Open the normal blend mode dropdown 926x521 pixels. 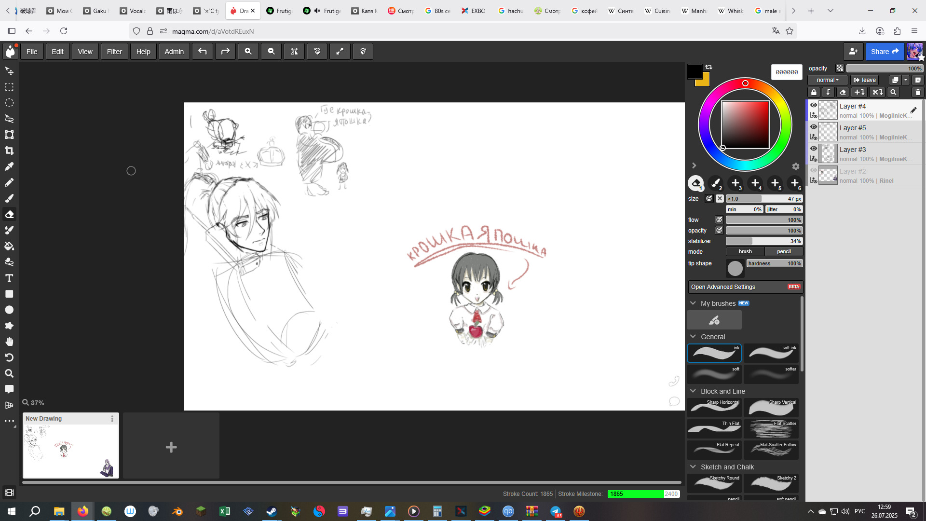click(x=828, y=80)
